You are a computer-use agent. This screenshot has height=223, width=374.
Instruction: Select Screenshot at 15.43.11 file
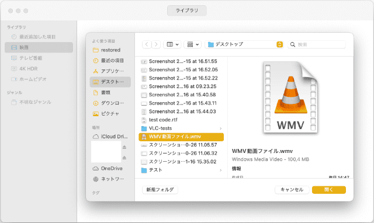[x=181, y=103]
